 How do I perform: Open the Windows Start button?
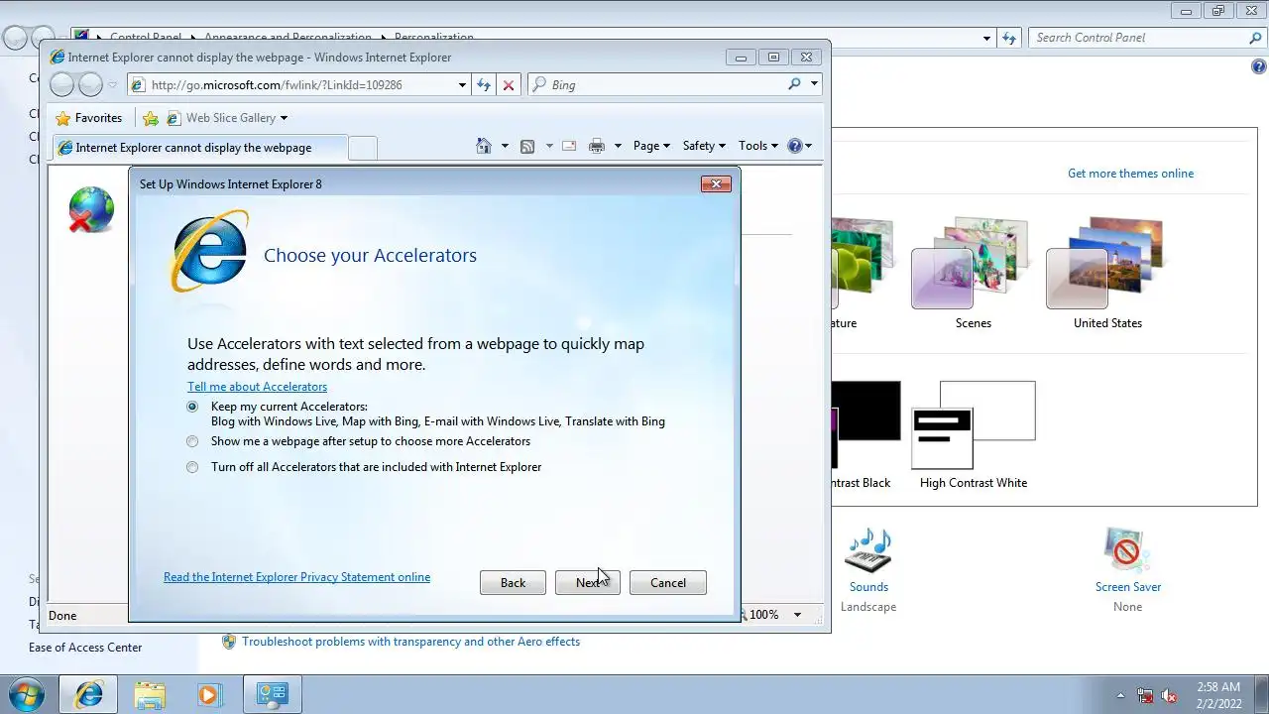coord(26,694)
